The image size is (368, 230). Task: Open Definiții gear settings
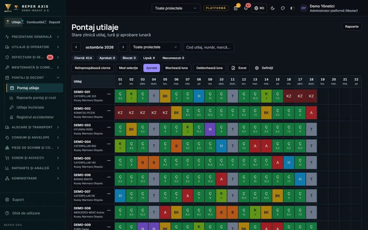click(264, 68)
